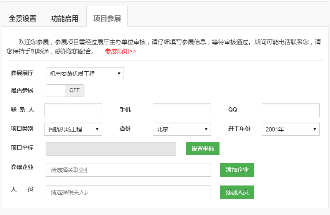The height and width of the screenshot is (215, 330).
Task: Open the 开工年份 dropdown showing 2001年
Action: 290,129
